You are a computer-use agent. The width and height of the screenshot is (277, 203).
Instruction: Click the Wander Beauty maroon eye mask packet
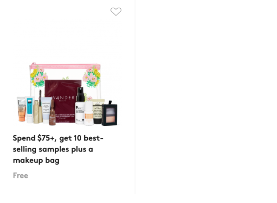[x=63, y=101]
